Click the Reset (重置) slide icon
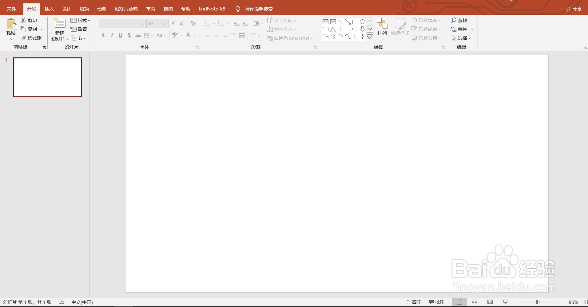The width and height of the screenshot is (588, 307). click(73, 29)
